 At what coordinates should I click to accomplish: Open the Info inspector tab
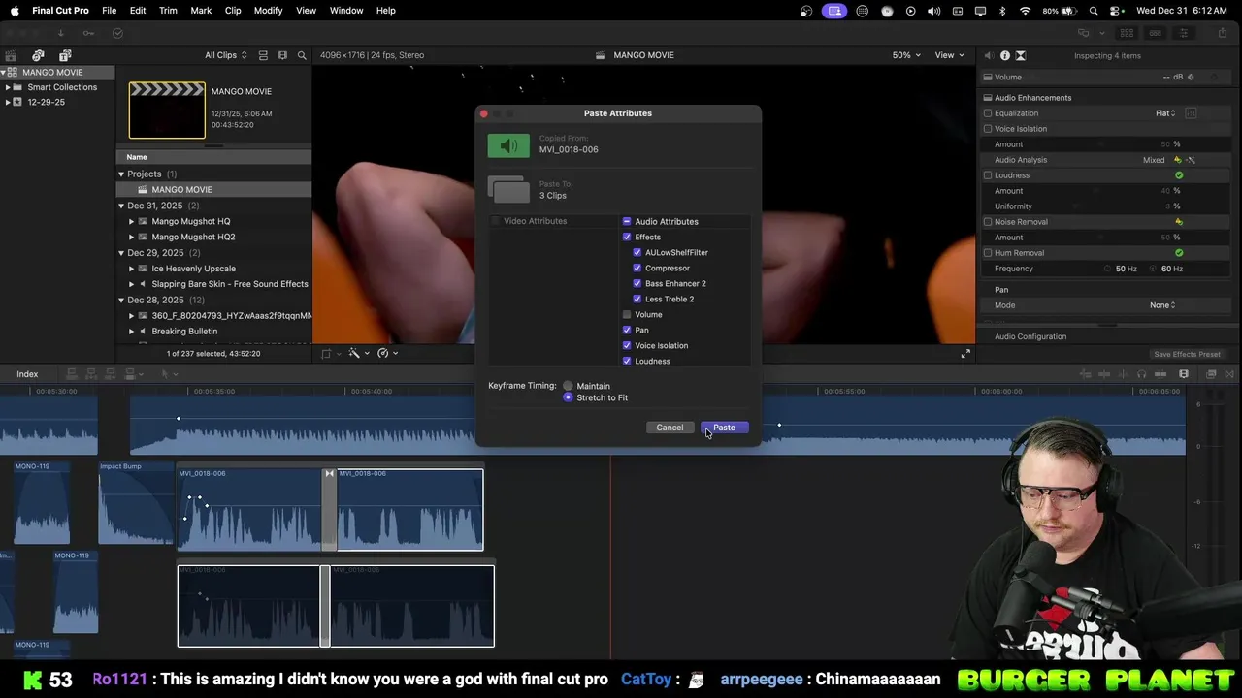1004,55
